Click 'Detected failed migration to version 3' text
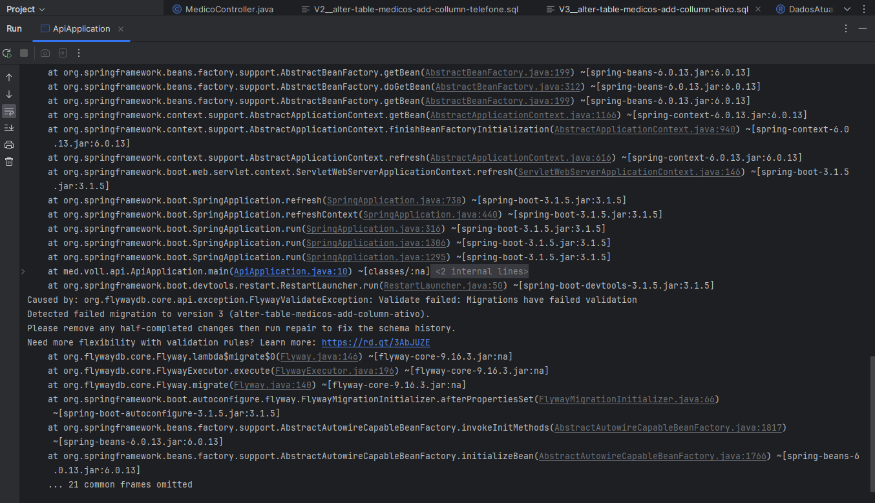Image resolution: width=875 pixels, height=503 pixels. [229, 314]
